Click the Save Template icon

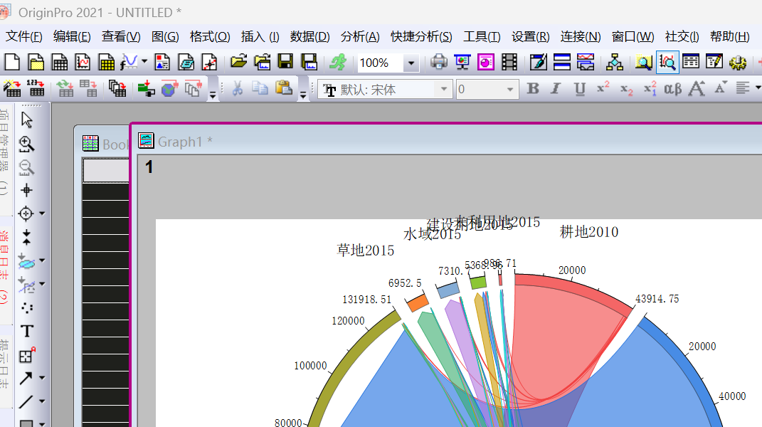(309, 62)
